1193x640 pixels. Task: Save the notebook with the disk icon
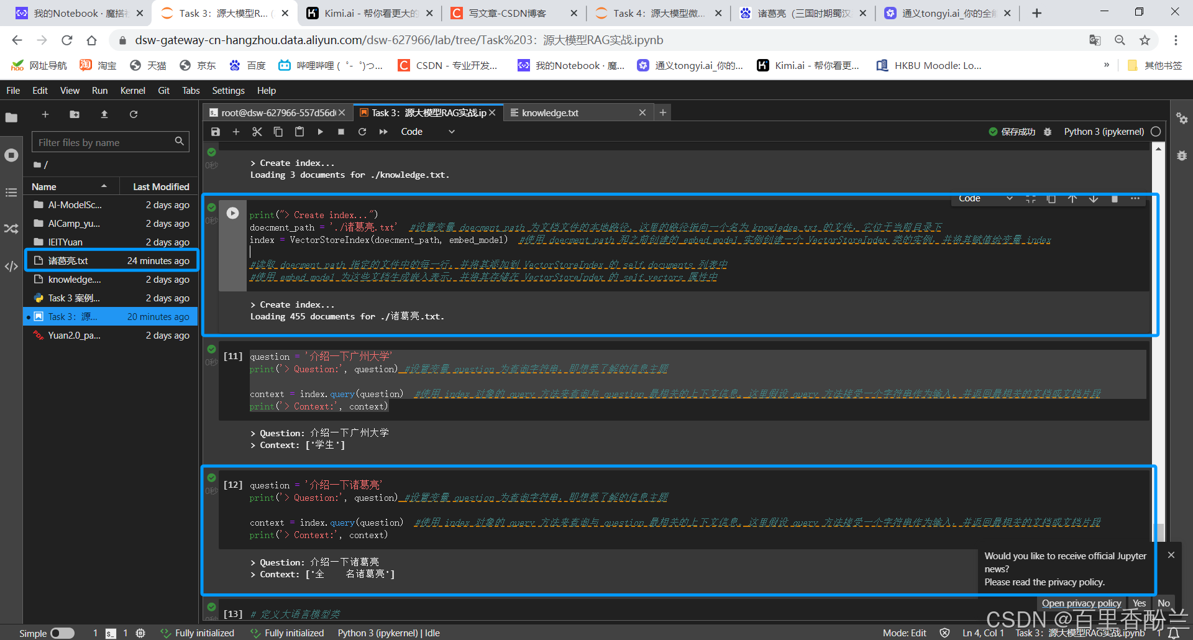tap(216, 132)
